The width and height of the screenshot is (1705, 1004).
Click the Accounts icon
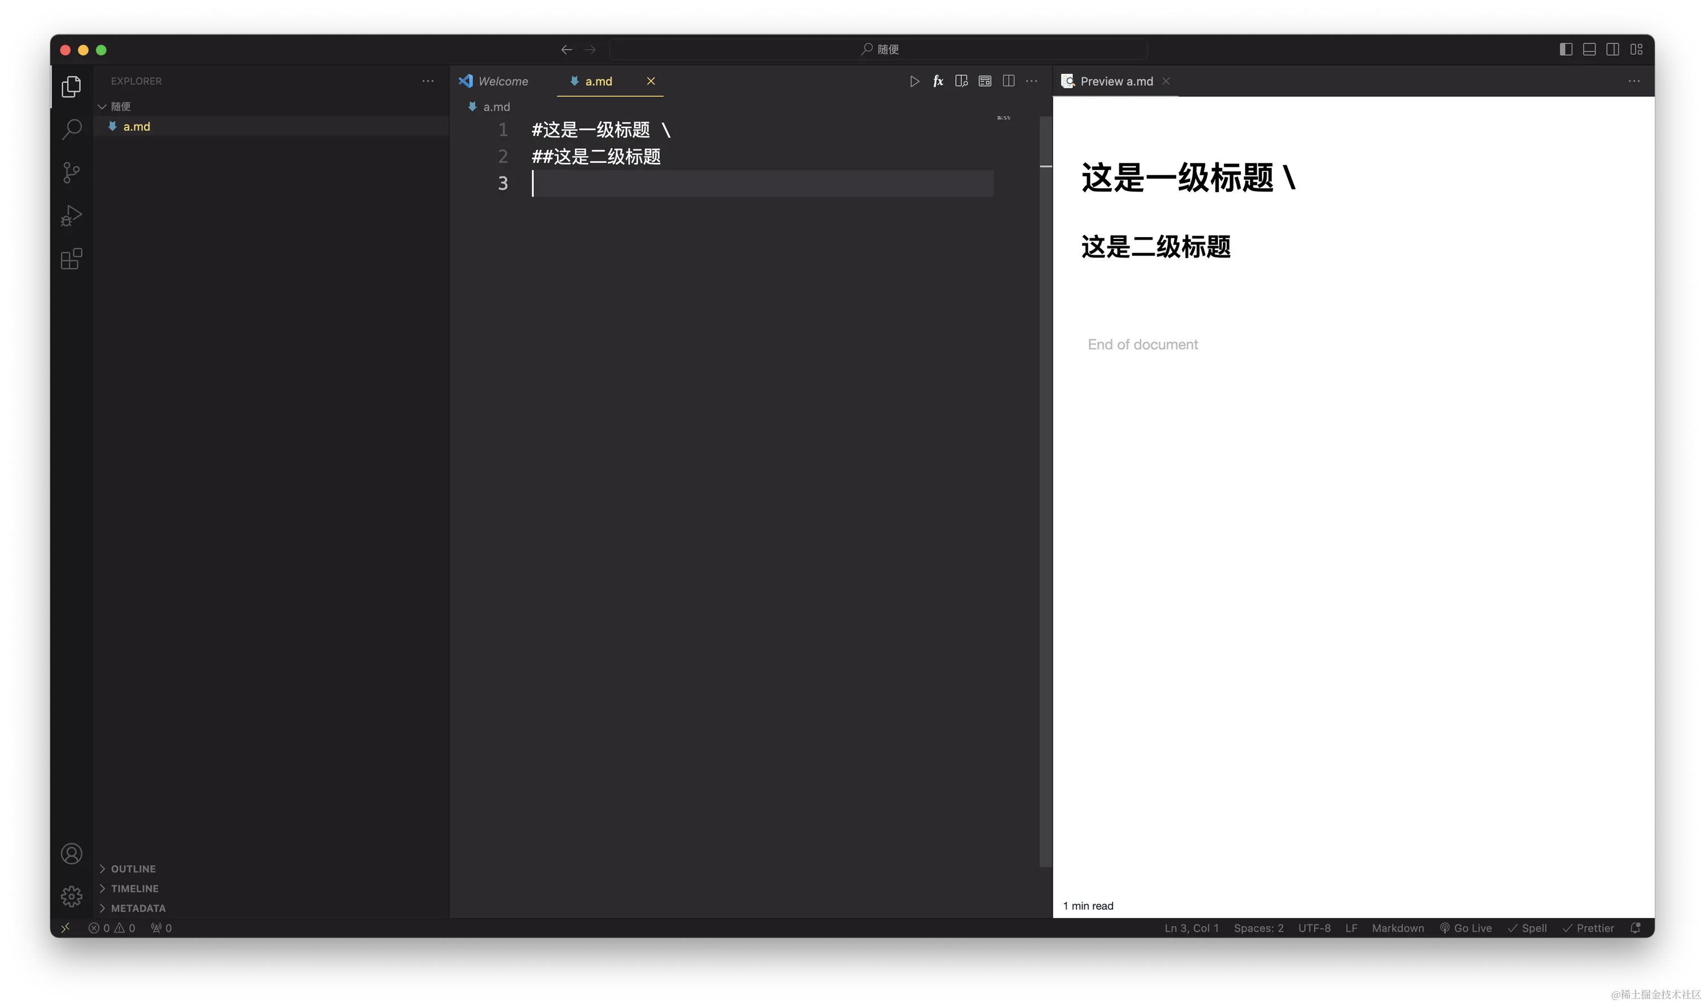click(71, 854)
